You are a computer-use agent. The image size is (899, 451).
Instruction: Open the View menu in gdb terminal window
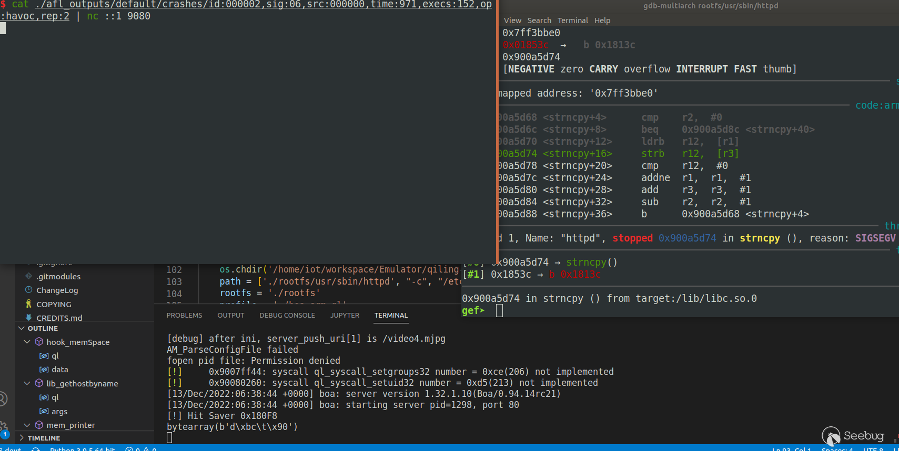coord(512,20)
